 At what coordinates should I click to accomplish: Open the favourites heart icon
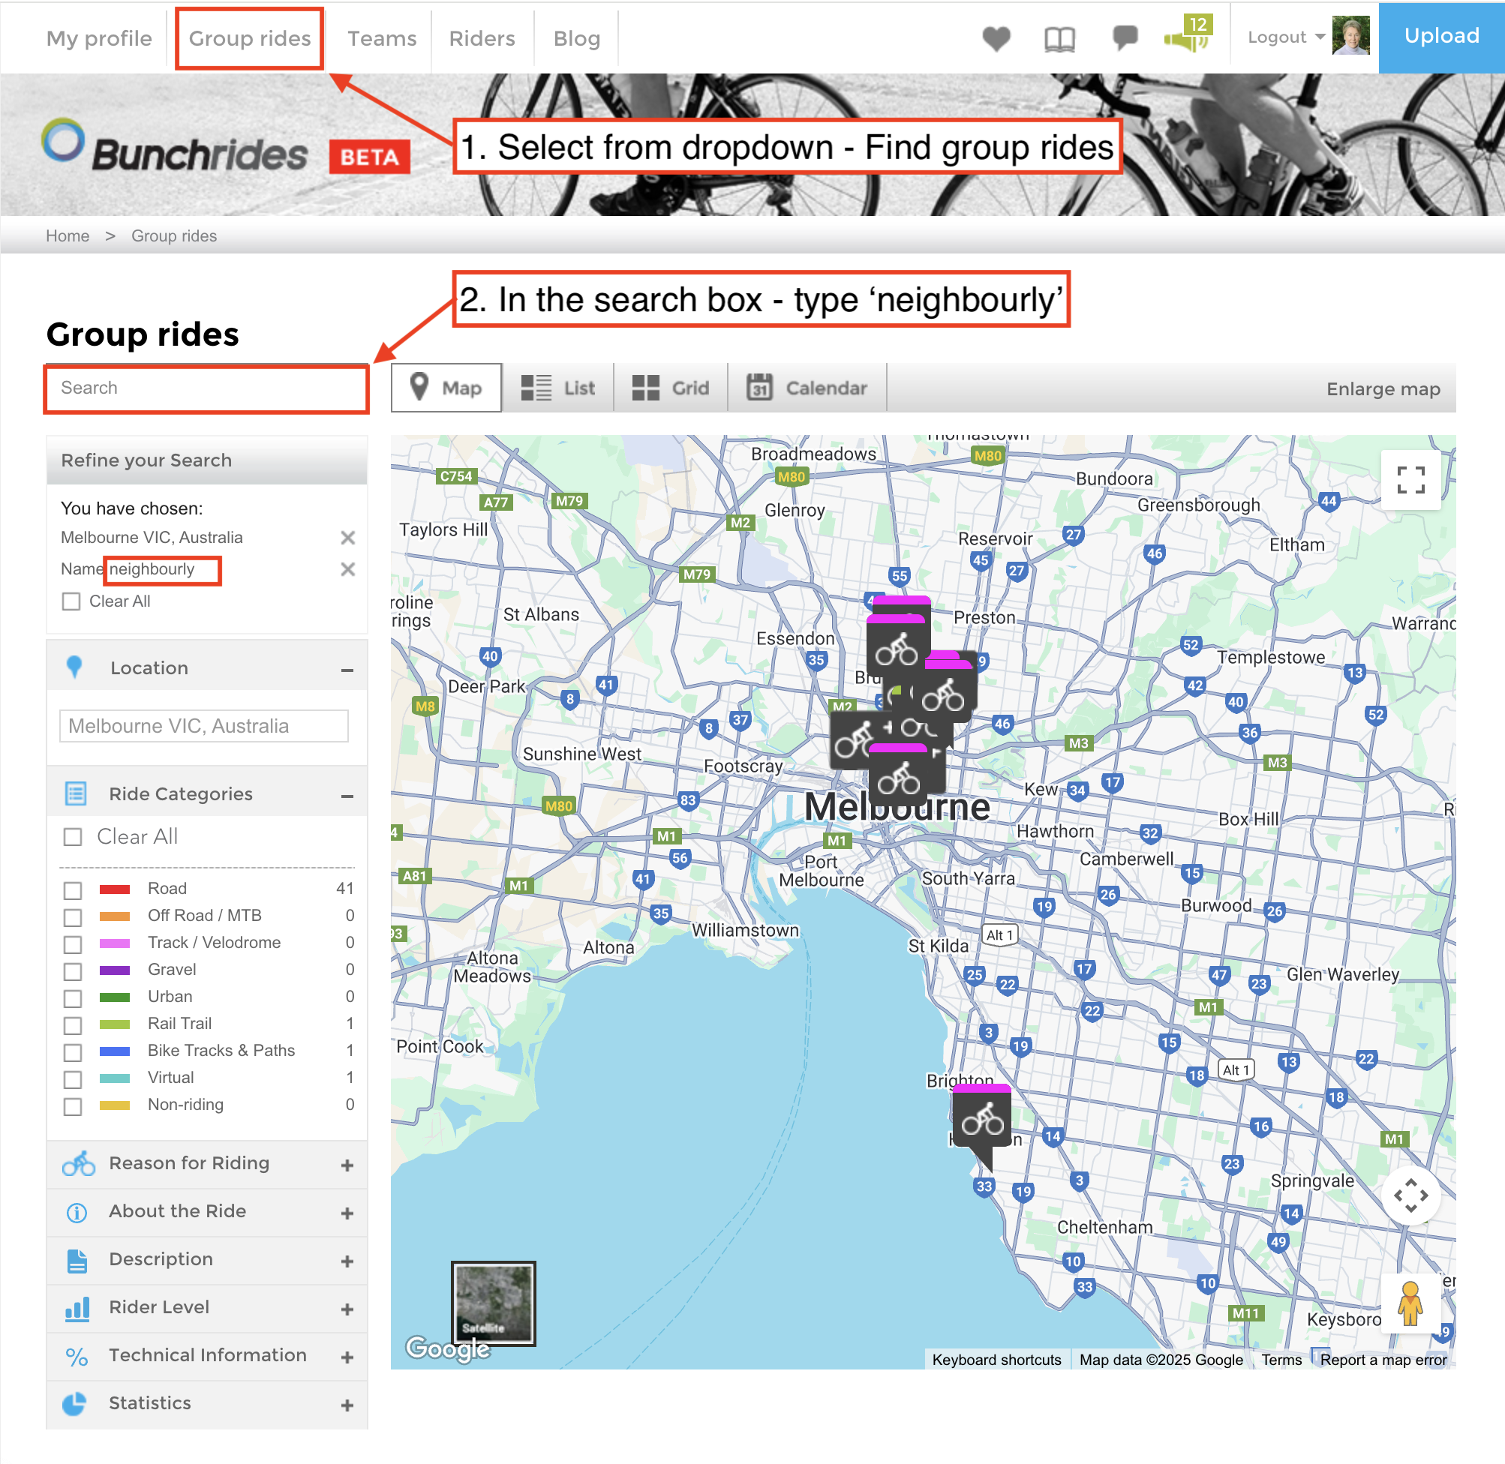996,37
